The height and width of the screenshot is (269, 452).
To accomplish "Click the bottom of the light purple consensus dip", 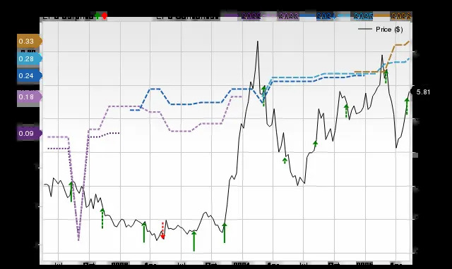I will coord(78,239).
